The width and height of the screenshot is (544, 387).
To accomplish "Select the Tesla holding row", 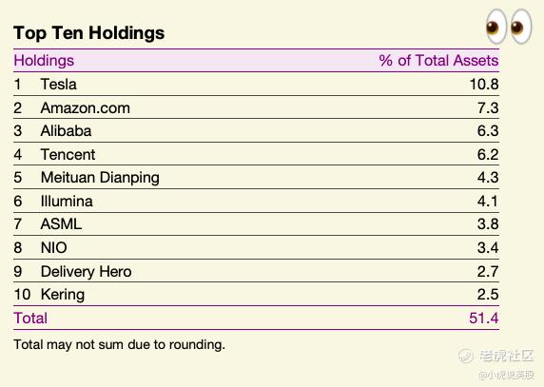I will pos(256,85).
